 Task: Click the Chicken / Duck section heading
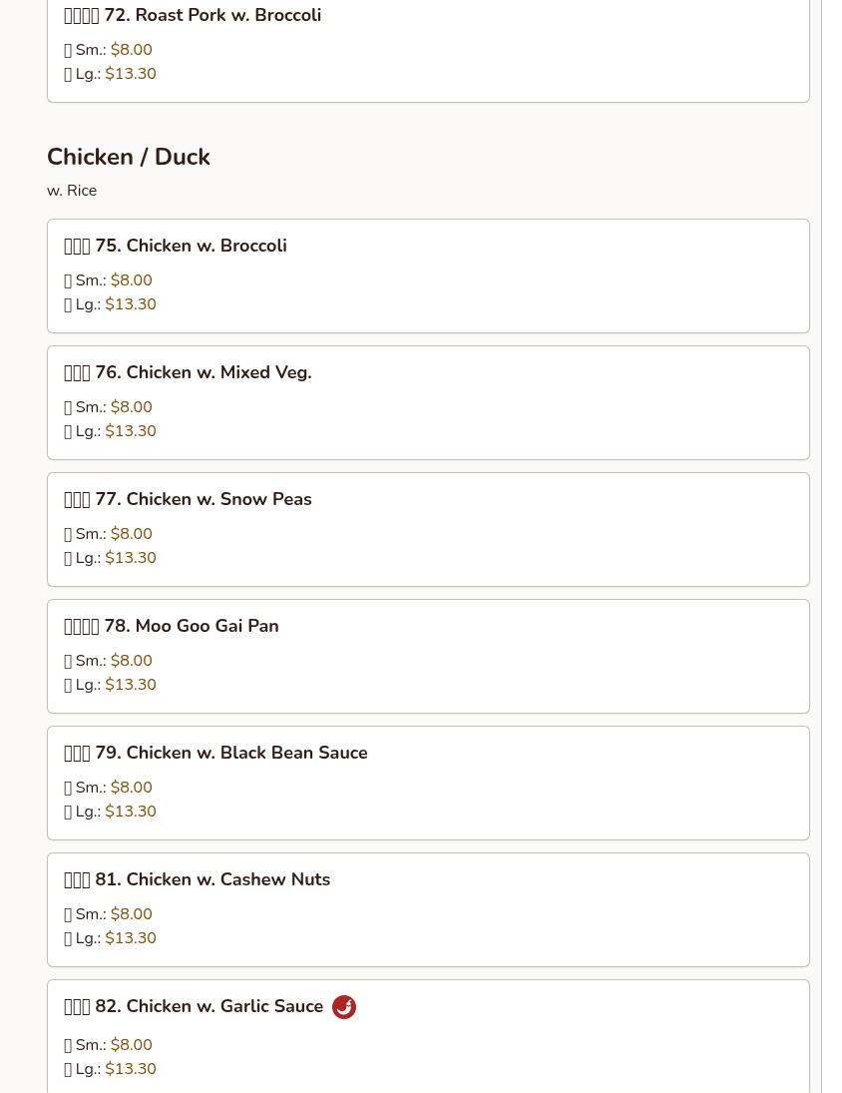click(129, 158)
